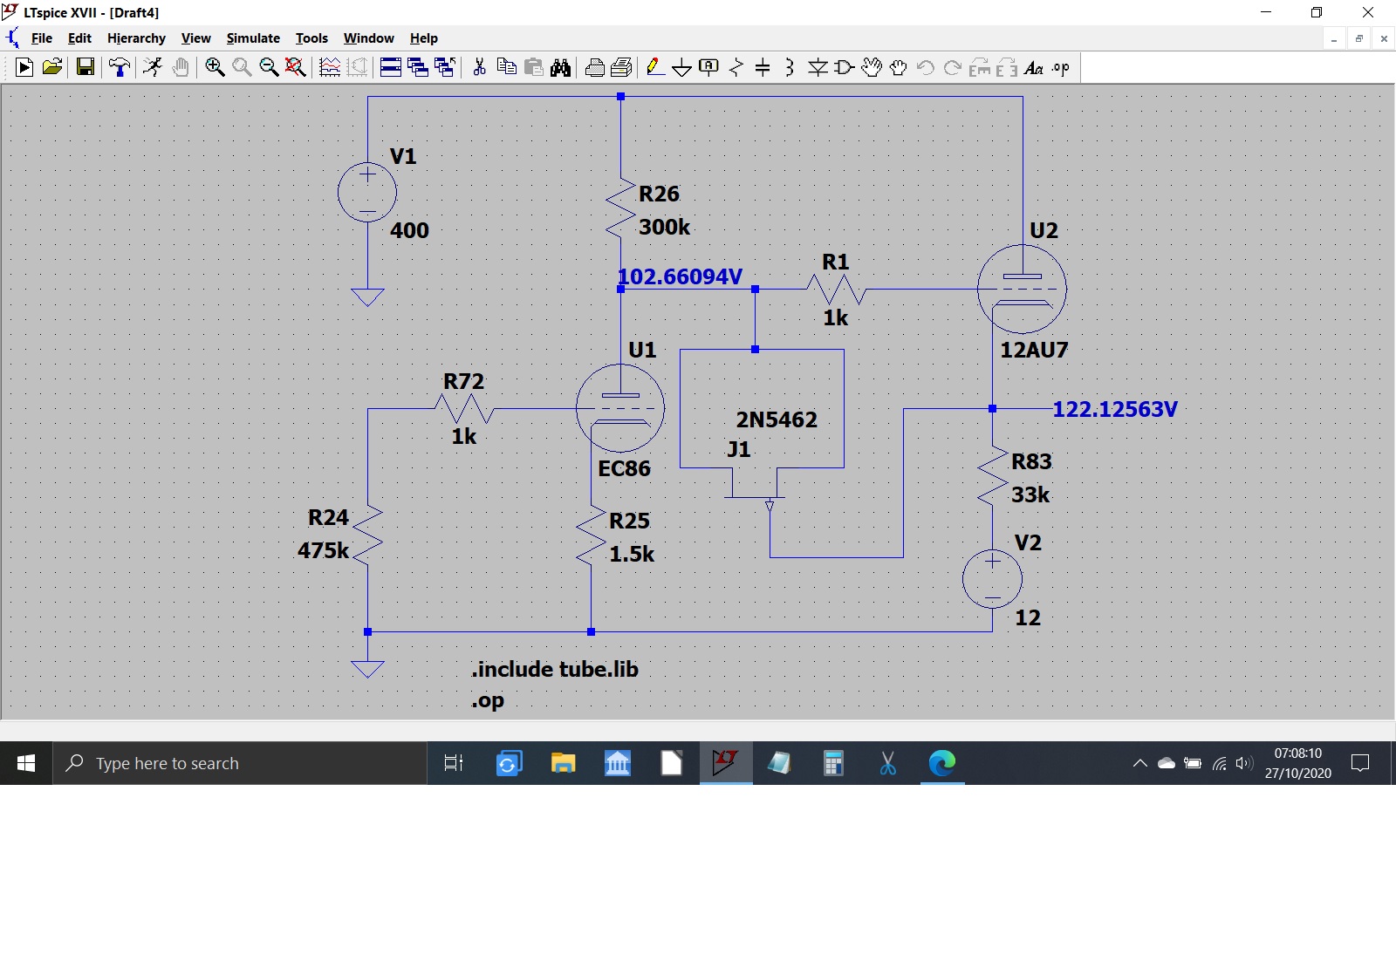Image resolution: width=1396 pixels, height=975 pixels.
Task: Click the Mirror component icon
Action: pyautogui.click(x=1007, y=68)
